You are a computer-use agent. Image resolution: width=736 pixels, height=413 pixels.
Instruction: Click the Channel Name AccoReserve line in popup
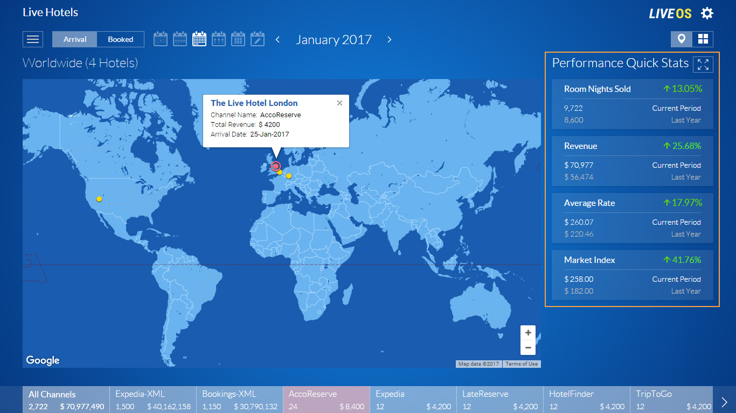256,115
